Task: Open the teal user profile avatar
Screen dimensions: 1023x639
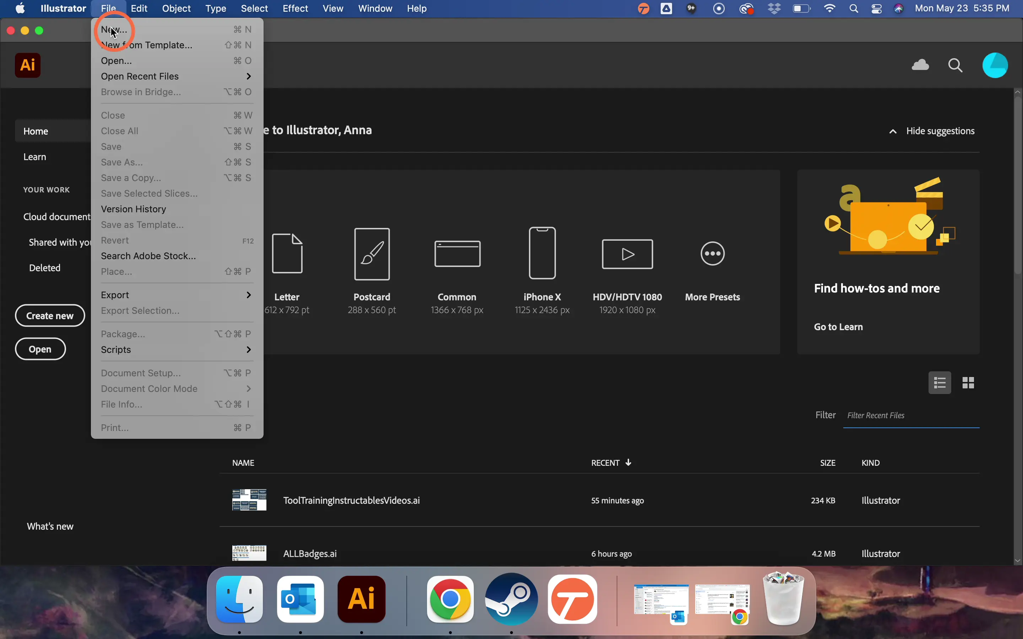Action: [995, 65]
